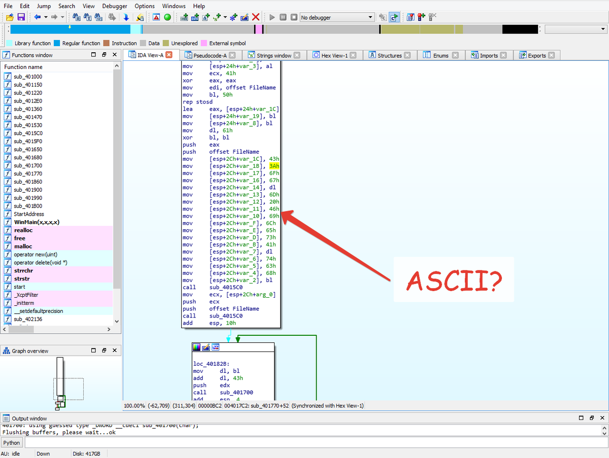Open the forward-arrow history dropdown
Image resolution: width=609 pixels, height=458 pixels.
[62, 17]
